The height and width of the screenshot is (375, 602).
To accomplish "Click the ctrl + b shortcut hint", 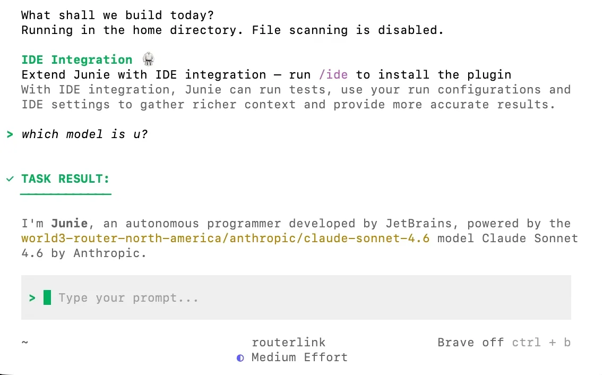I will (x=541, y=343).
